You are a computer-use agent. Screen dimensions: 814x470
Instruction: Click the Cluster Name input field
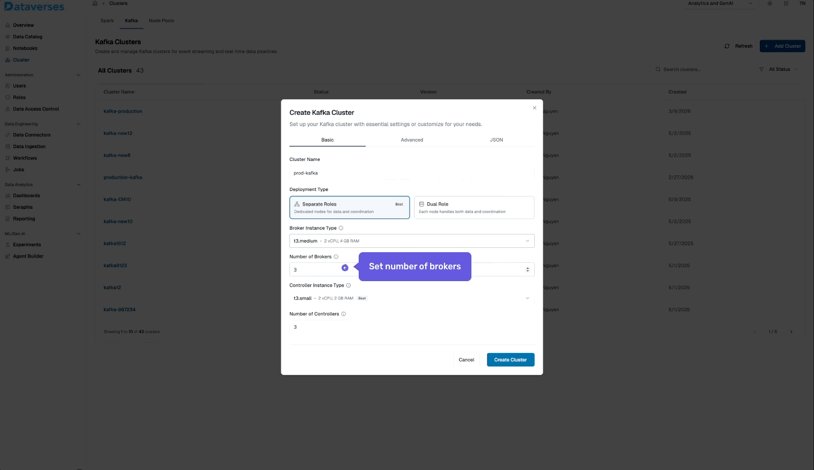point(412,173)
